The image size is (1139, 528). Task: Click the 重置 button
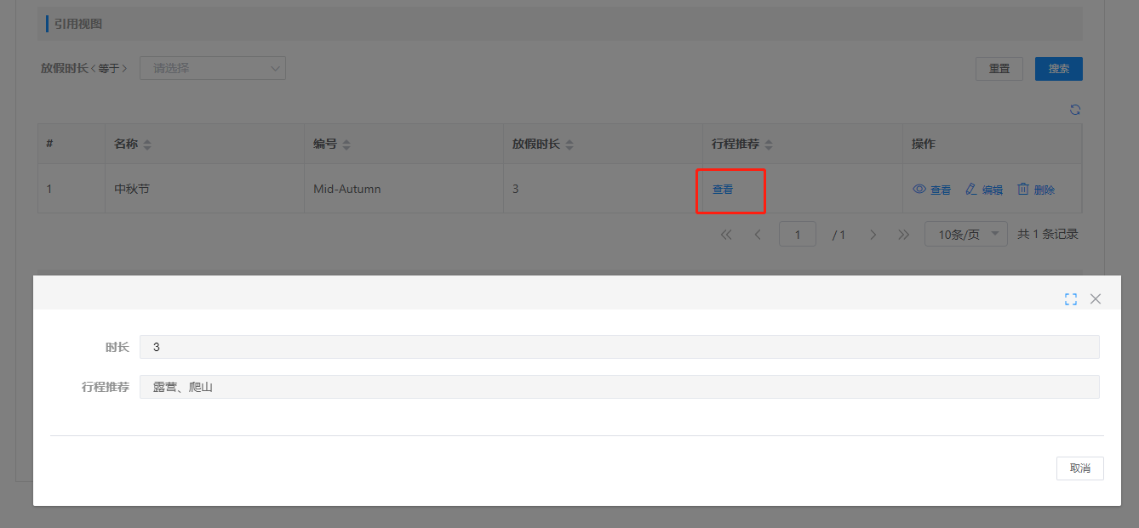pyautogui.click(x=999, y=69)
